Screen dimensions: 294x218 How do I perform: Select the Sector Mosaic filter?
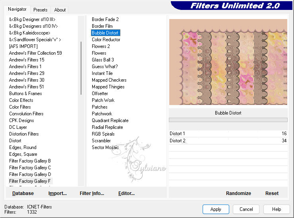105,147
